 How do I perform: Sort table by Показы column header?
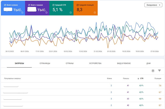(x=126, y=78)
